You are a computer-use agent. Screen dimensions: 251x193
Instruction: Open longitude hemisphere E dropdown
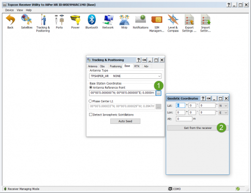[x=223, y=112]
